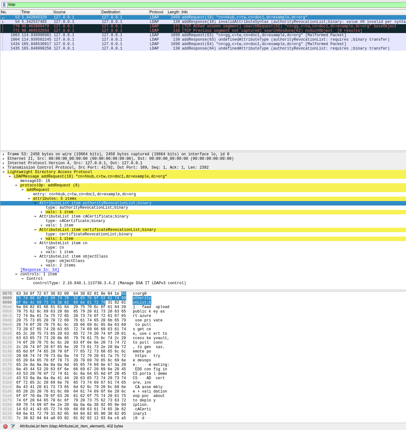Click the Length column header
Image resolution: width=406 pixels, height=430 pixels.
173,12
